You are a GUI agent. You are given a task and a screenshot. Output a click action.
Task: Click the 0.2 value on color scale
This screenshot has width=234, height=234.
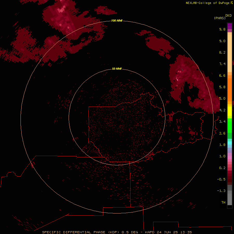coord(222,168)
